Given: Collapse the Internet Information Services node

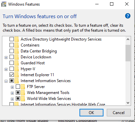Looking at the screenshot, I should 6,81.
